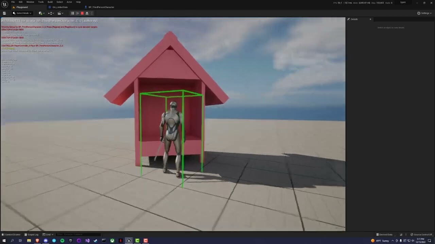Toggle pause on the play session

72,13
